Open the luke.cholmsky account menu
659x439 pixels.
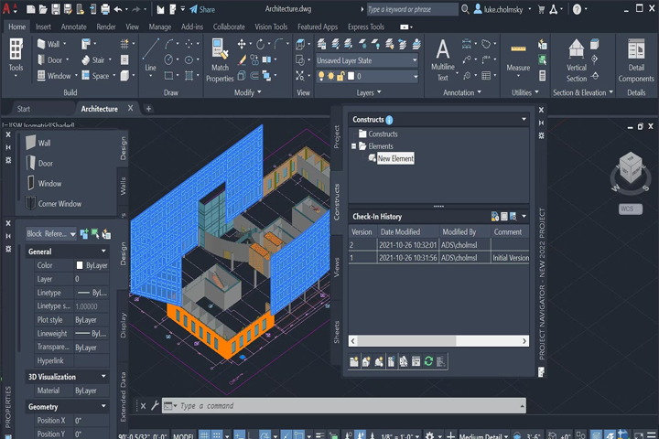pos(502,9)
